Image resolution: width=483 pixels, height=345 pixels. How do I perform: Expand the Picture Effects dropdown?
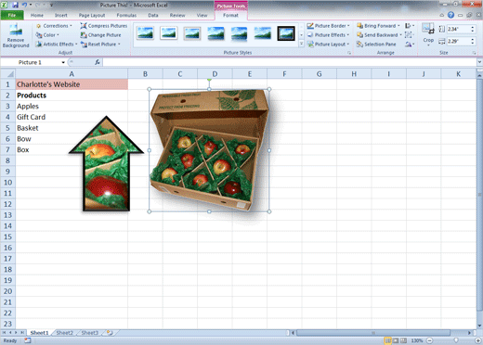[328, 35]
